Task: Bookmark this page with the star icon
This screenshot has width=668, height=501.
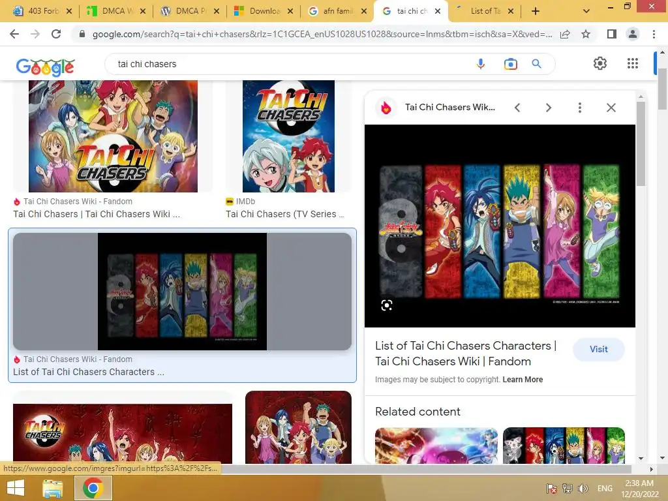Action: click(x=586, y=34)
